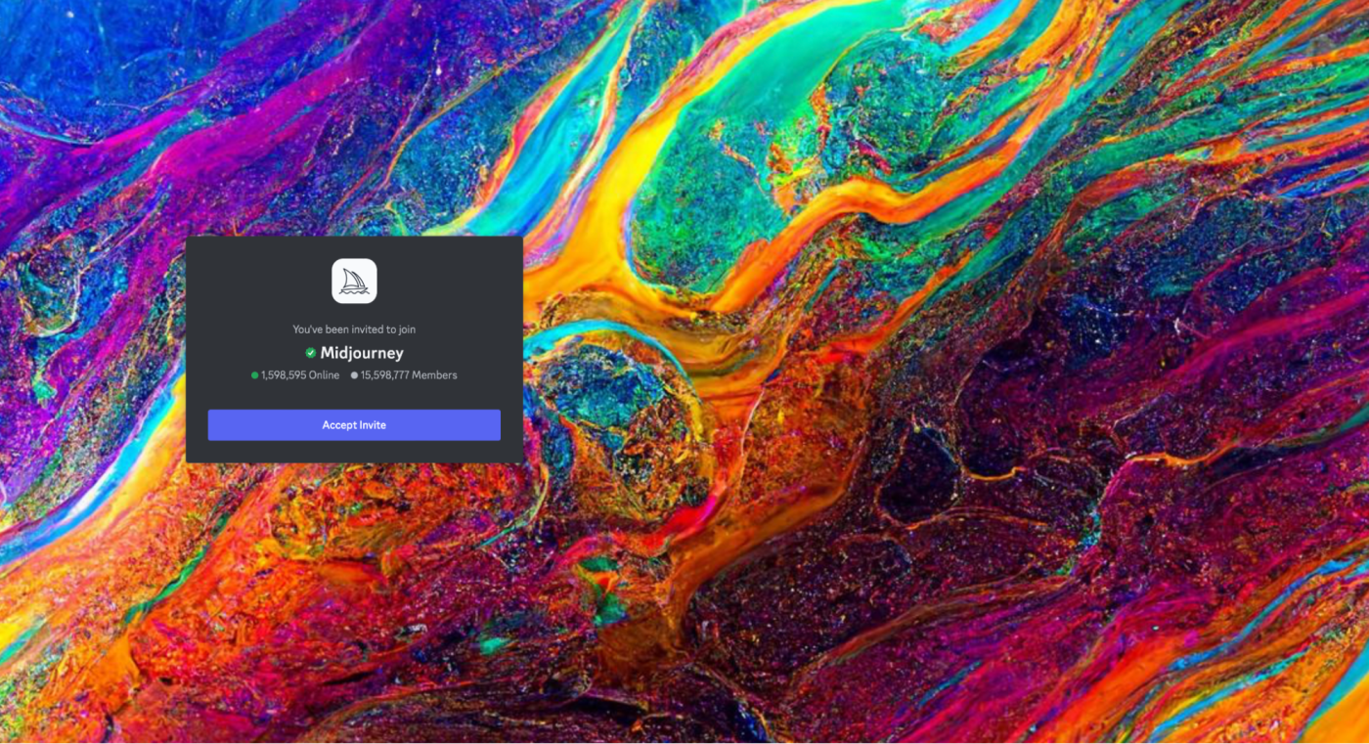Select the Midjourney server name heading

pyautogui.click(x=362, y=353)
